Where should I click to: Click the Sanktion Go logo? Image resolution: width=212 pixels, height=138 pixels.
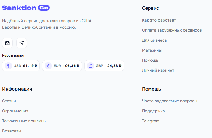(26, 8)
